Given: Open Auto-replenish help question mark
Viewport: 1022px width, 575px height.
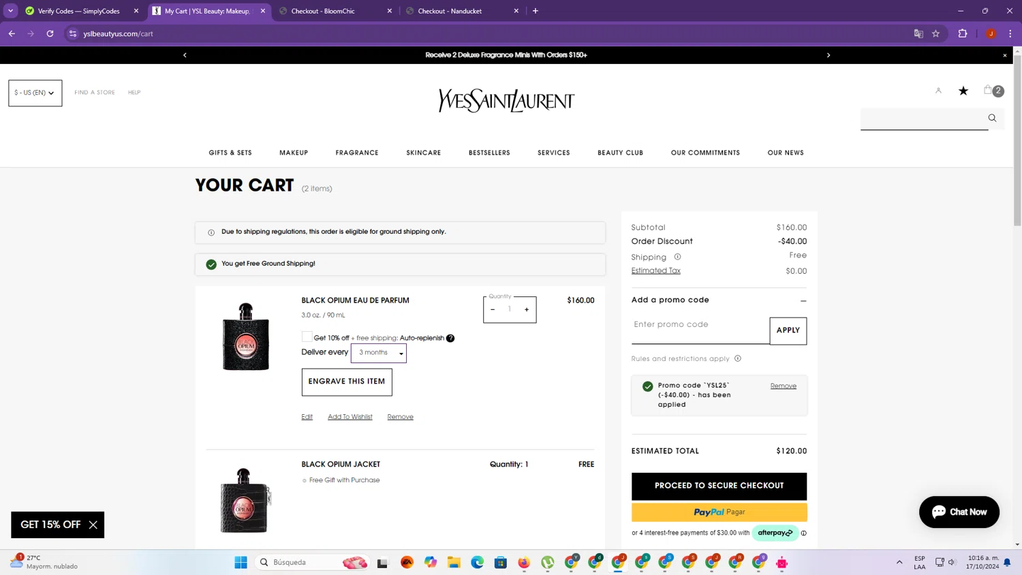Looking at the screenshot, I should (x=450, y=338).
